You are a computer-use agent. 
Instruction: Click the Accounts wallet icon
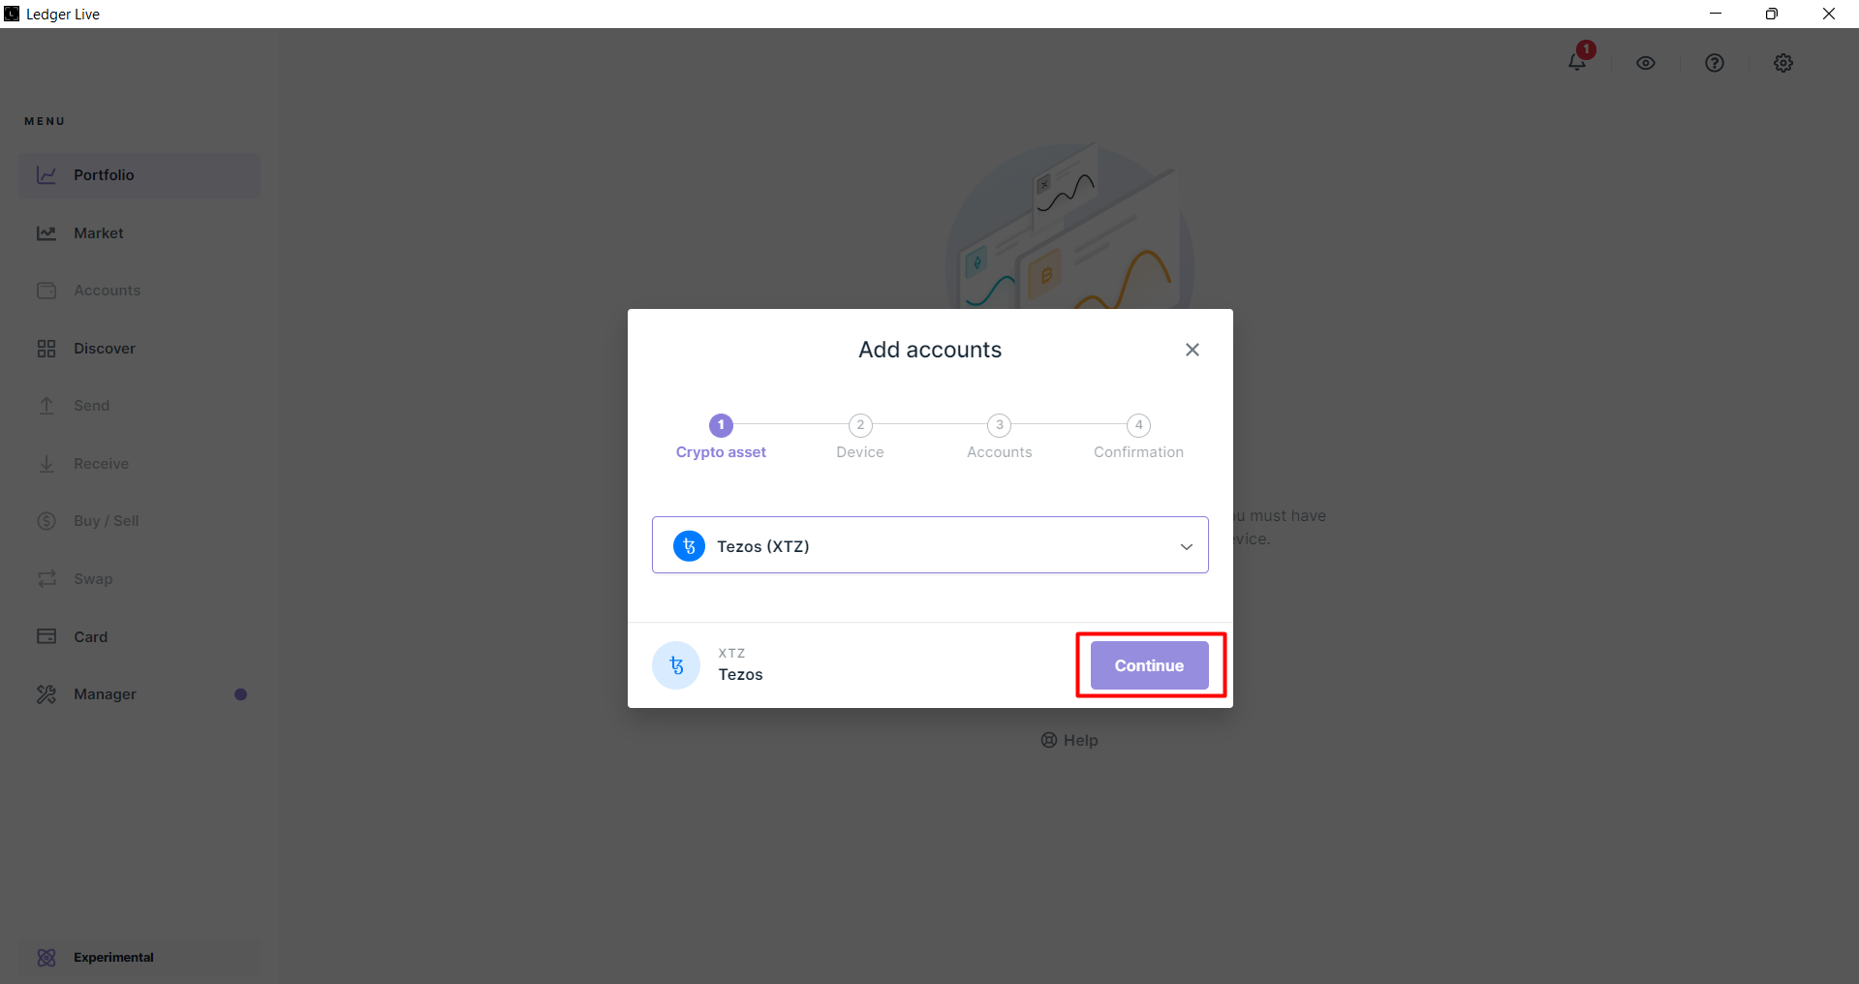tap(46, 291)
